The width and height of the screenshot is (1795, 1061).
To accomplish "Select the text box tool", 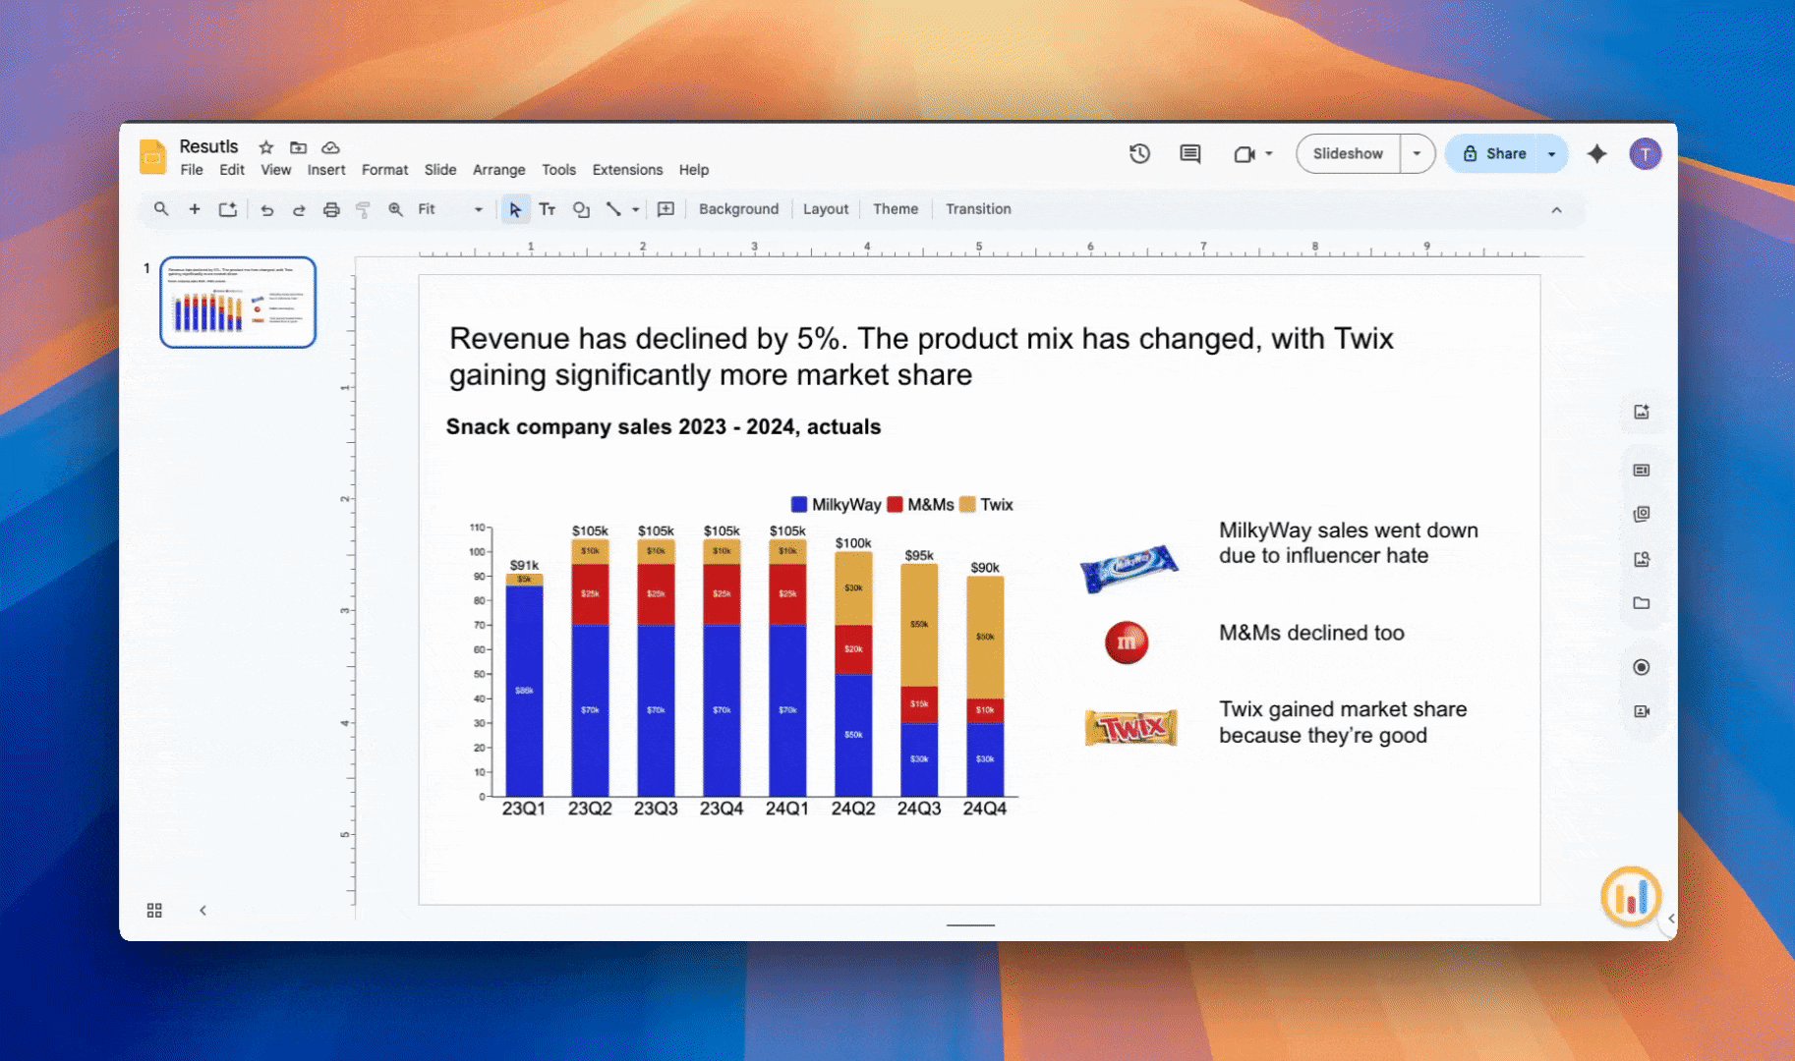I will click(x=548, y=209).
